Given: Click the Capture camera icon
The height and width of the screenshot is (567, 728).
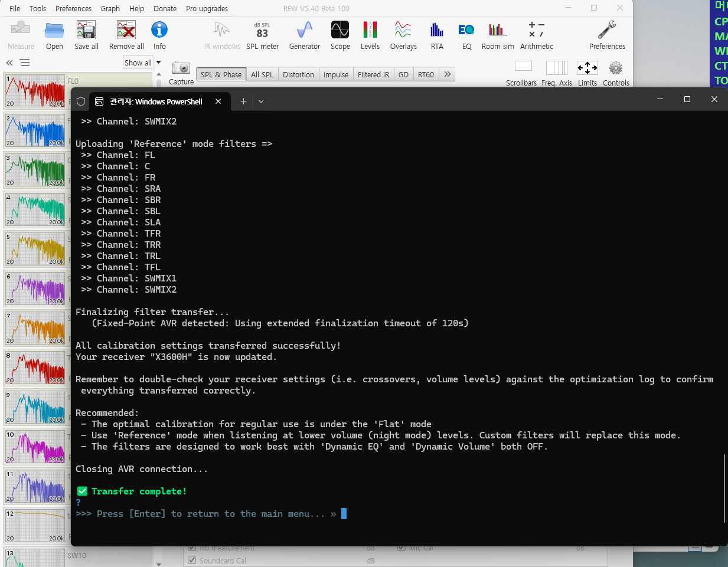Looking at the screenshot, I should click(x=181, y=68).
